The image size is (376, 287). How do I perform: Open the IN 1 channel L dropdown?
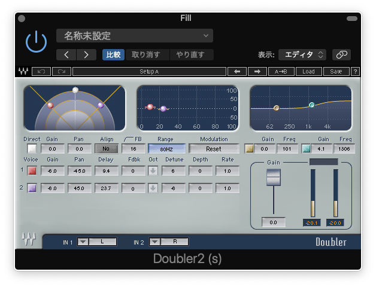tap(97, 242)
